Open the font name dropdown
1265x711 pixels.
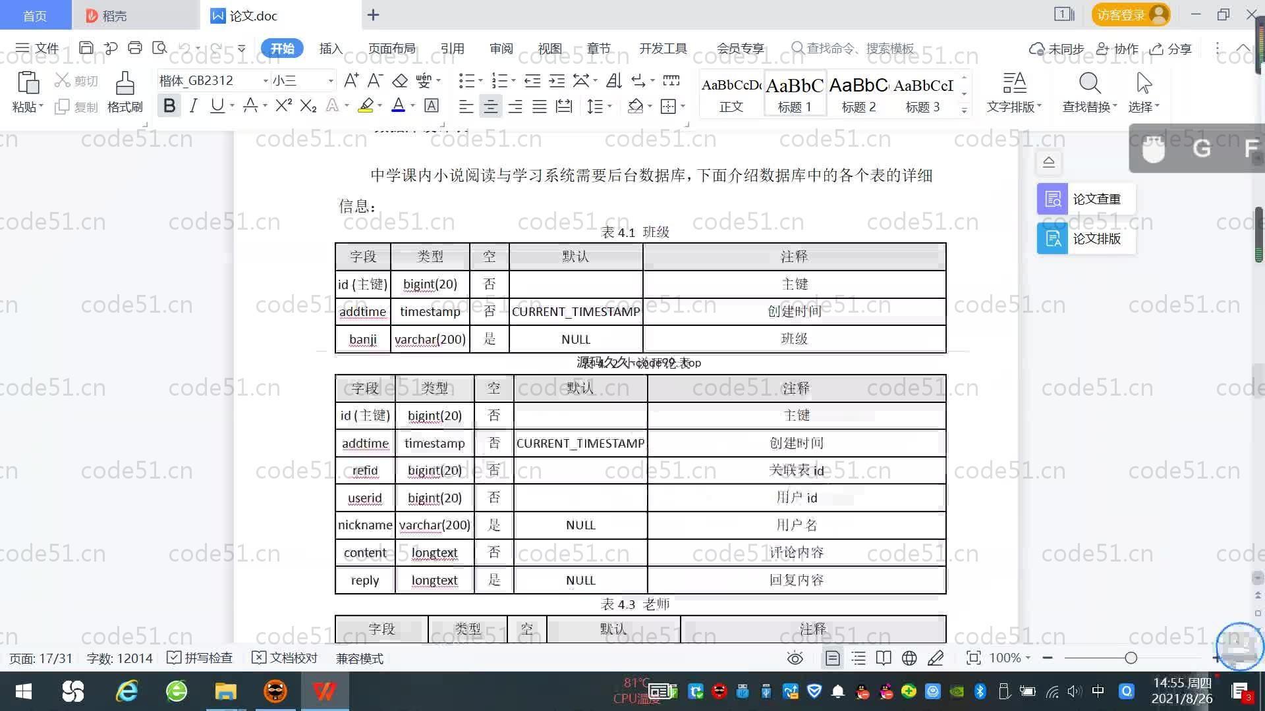click(266, 81)
